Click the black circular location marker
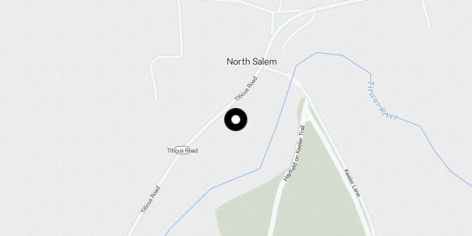This screenshot has height=236, width=472. (x=236, y=120)
